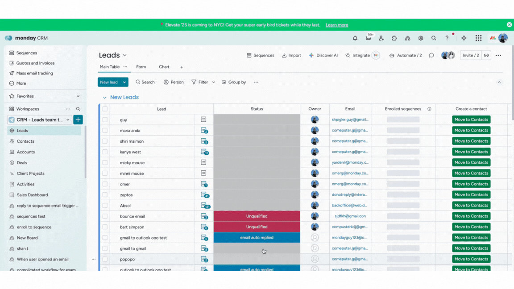
Task: Open the user profile avatar
Action: click(503, 38)
